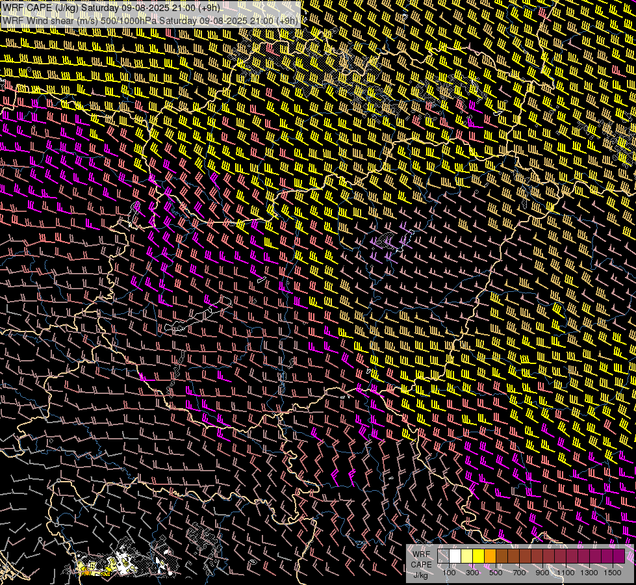This screenshot has width=636, height=585.
Task: Click the orange CAPE legend swatch
Action: pyautogui.click(x=490, y=556)
